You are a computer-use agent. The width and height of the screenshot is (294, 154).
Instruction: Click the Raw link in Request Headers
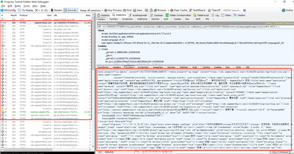pyautogui.click(x=269, y=23)
